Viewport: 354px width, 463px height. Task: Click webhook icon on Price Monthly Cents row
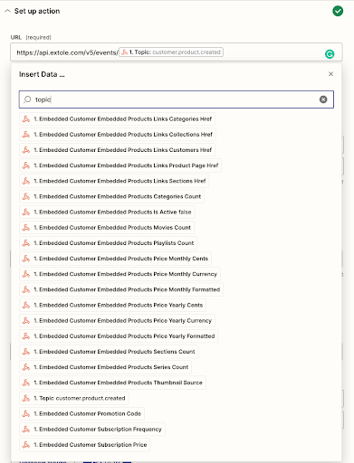tap(26, 259)
